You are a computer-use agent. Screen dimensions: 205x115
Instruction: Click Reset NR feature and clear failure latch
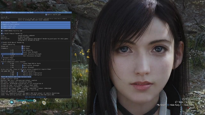pos(16,77)
